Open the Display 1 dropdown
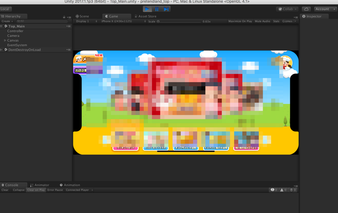Screen dimensions: 338x213 86,21
